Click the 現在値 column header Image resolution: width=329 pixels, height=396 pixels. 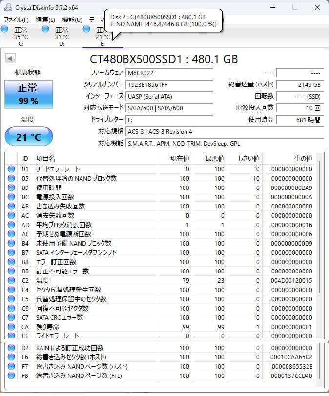pos(174,158)
